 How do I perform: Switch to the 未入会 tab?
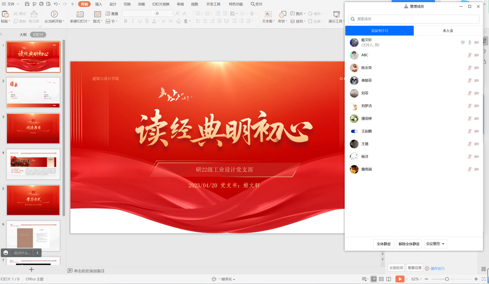[x=448, y=31]
